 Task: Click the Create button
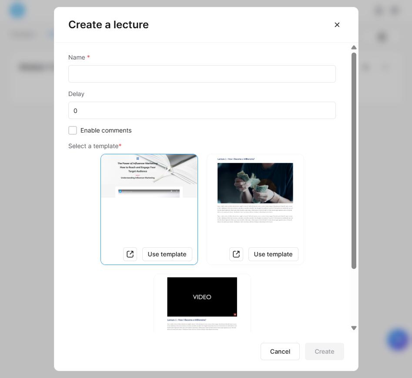coord(325,351)
